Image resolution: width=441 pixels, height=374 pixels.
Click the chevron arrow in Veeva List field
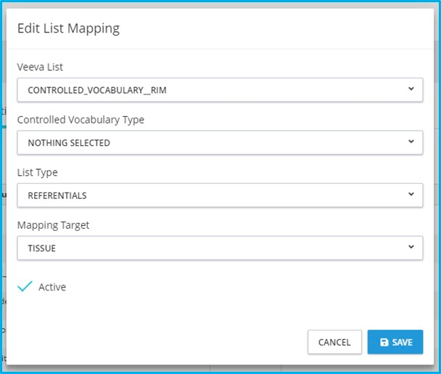(411, 89)
